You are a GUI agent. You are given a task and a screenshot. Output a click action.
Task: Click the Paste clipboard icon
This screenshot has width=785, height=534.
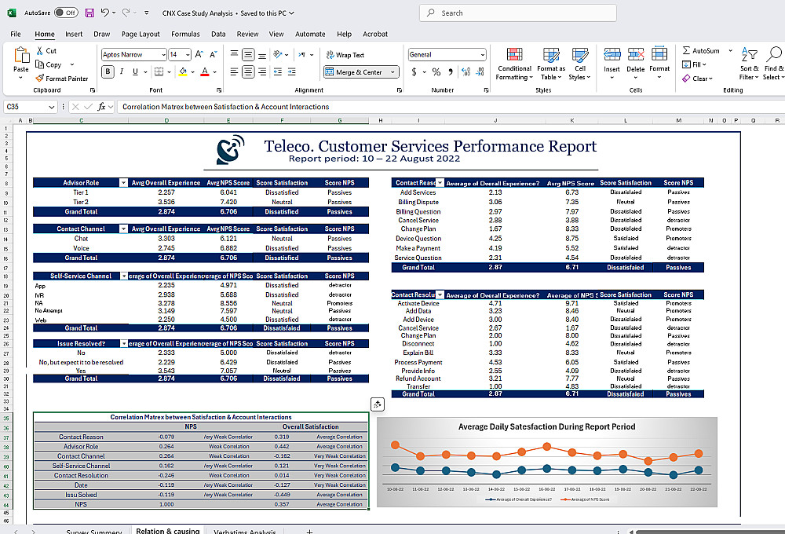[21, 55]
